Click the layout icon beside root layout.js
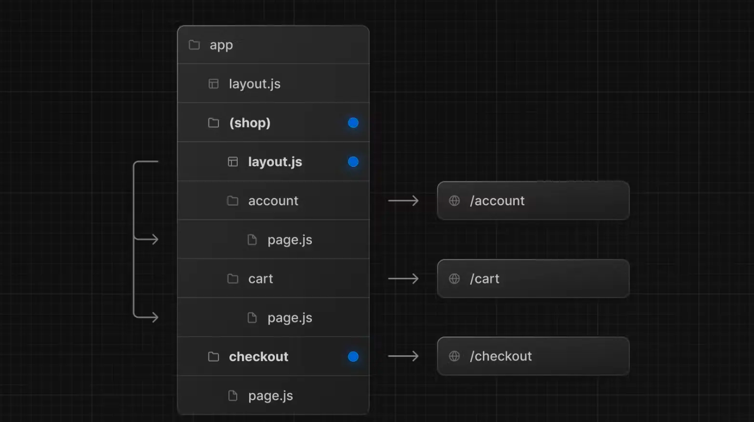This screenshot has height=422, width=754. click(213, 84)
